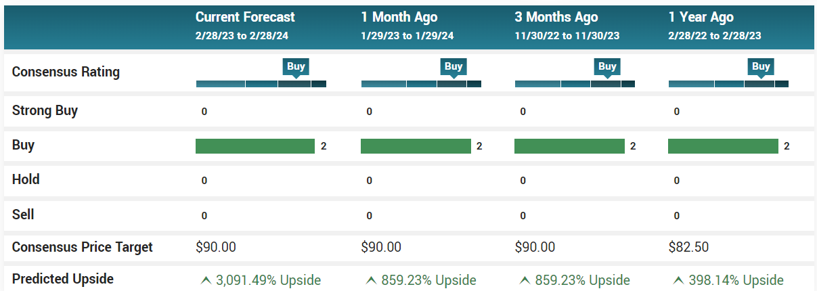Image resolution: width=817 pixels, height=291 pixels.
Task: Click the Buy marker under Current Forecast
Action: [296, 67]
